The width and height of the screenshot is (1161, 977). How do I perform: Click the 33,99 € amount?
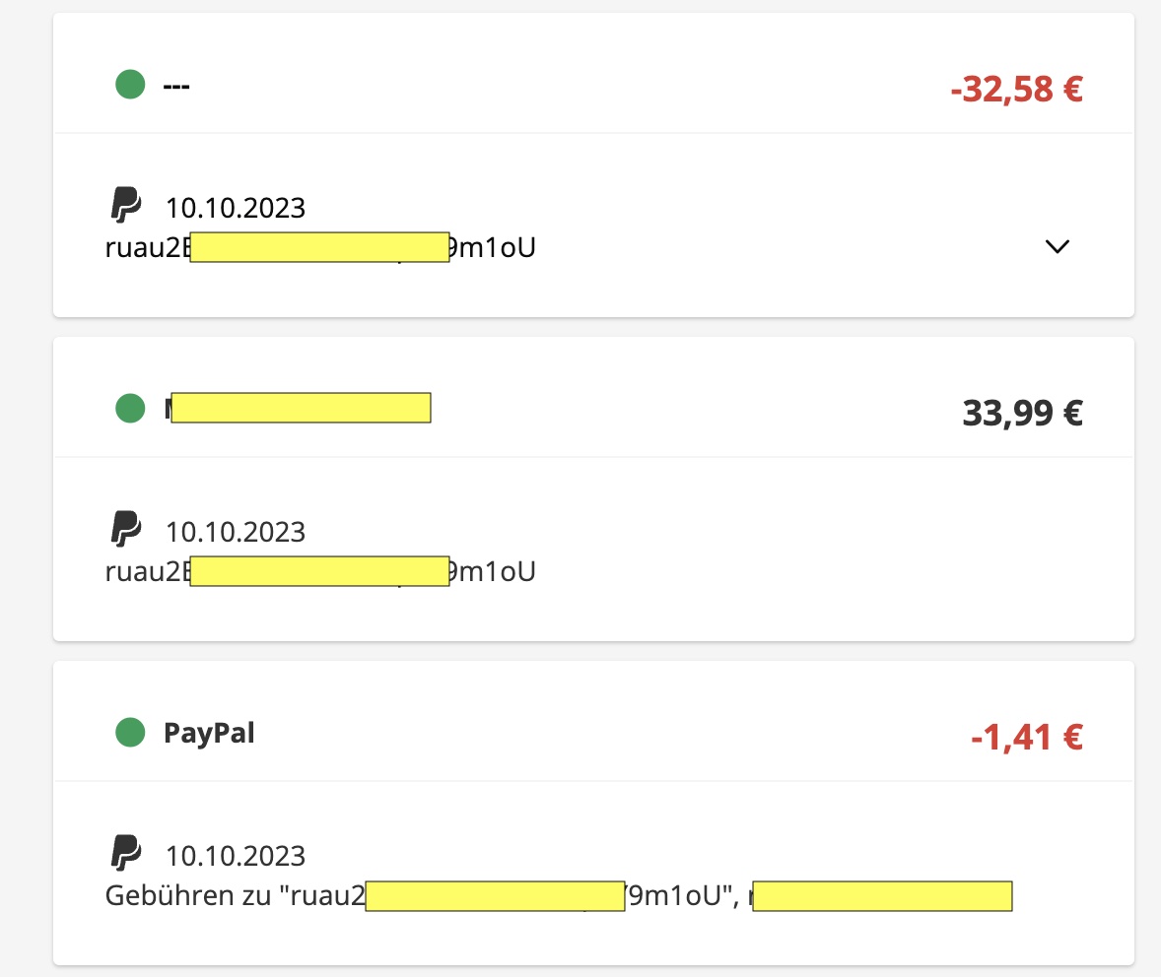coord(1022,413)
